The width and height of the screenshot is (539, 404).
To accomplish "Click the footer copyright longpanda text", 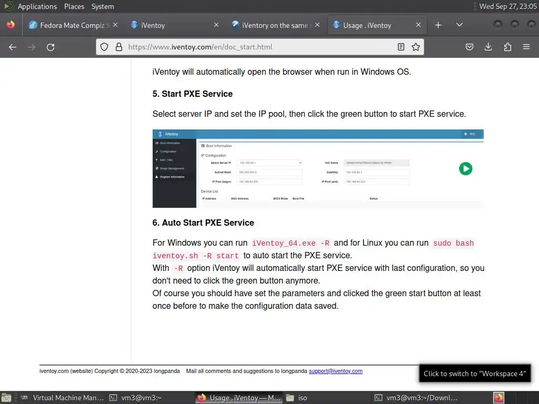I will coord(109,371).
